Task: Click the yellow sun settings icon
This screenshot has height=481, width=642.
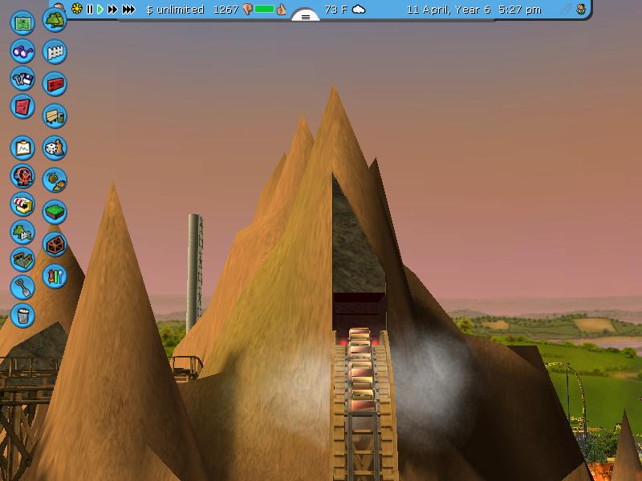Action: point(76,9)
